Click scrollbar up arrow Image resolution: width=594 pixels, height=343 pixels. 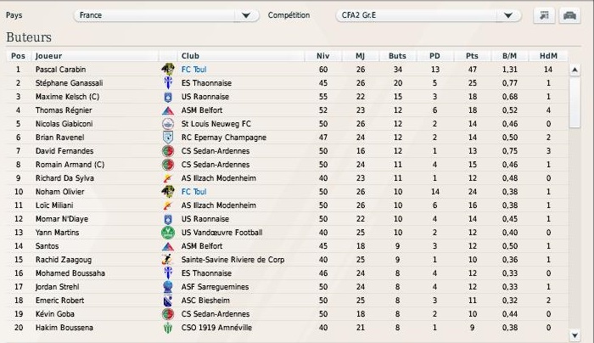[574, 70]
